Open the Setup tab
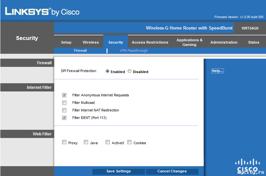The height and width of the screenshot is (176, 266). click(66, 42)
